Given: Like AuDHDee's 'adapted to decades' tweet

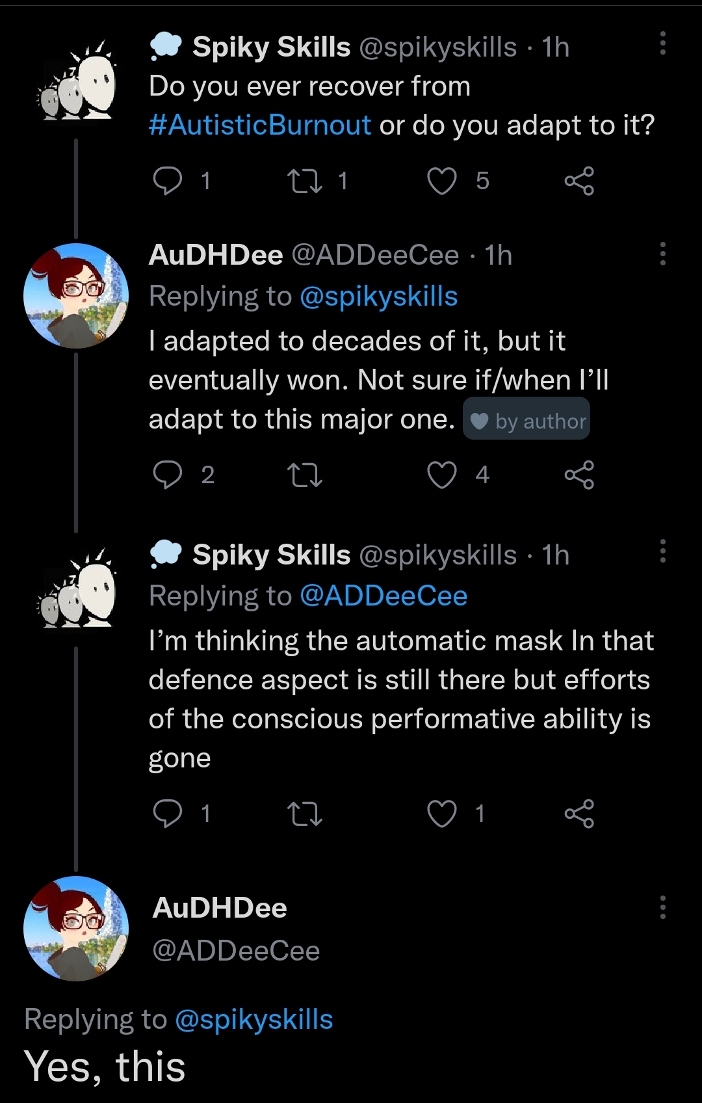Looking at the screenshot, I should [442, 475].
